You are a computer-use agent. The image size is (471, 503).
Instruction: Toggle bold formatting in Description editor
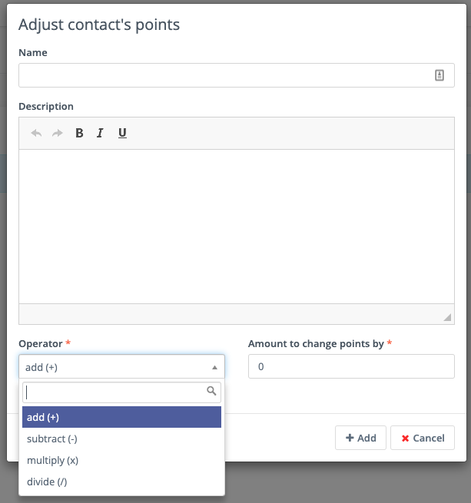79,133
